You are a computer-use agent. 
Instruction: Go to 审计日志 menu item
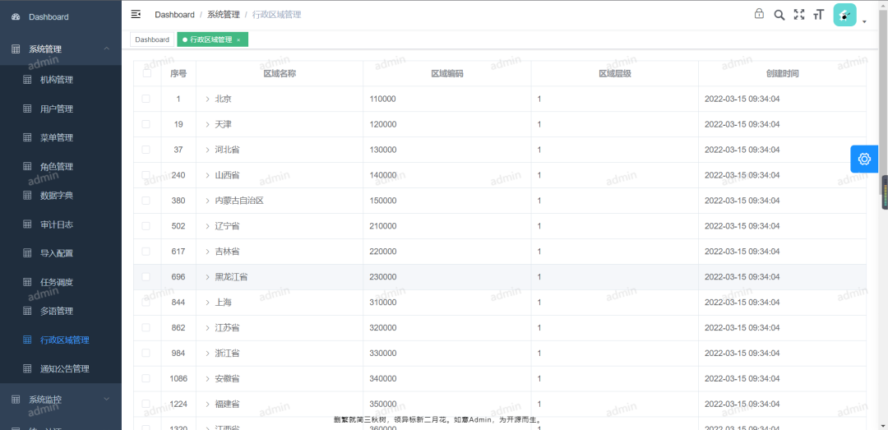[x=57, y=224]
